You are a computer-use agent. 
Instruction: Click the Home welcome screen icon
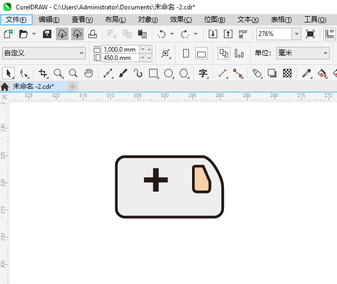(x=5, y=87)
